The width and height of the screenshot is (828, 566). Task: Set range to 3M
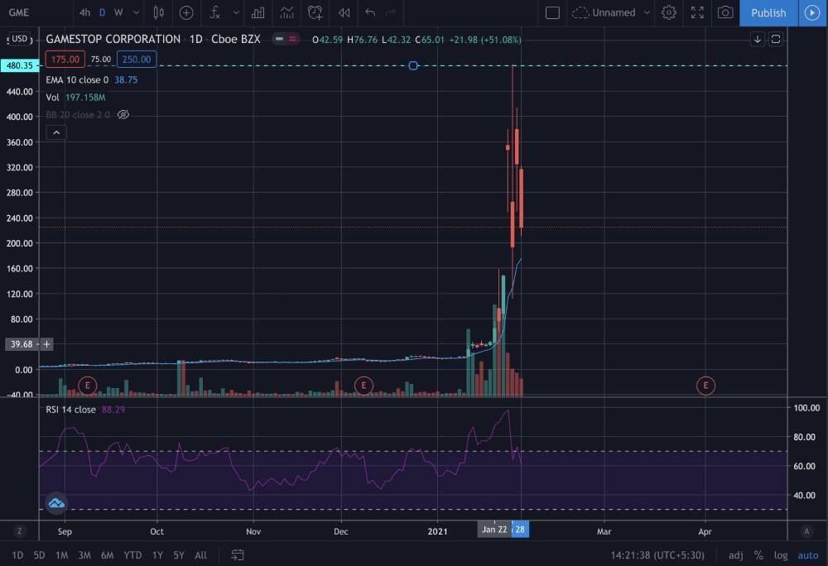84,555
